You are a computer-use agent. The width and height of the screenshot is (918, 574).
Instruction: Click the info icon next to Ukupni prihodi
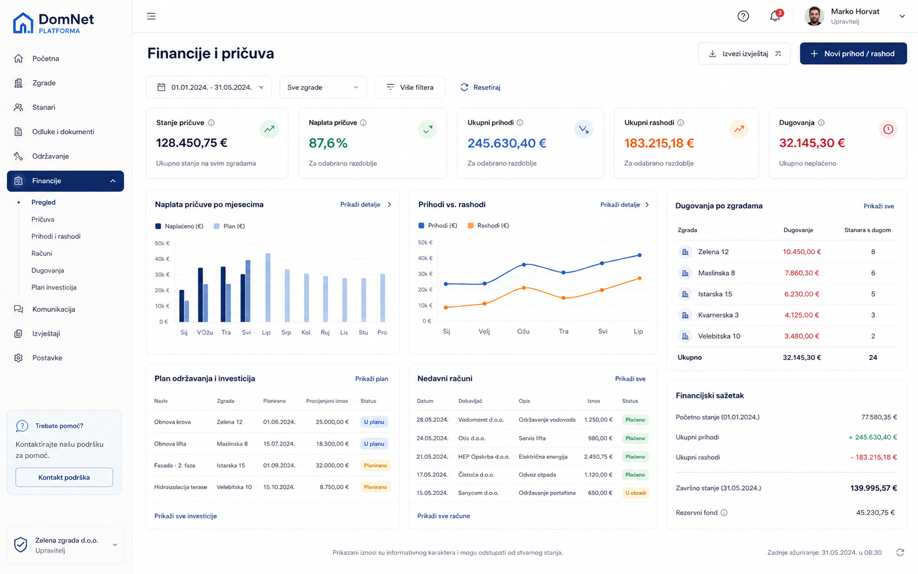click(x=520, y=123)
